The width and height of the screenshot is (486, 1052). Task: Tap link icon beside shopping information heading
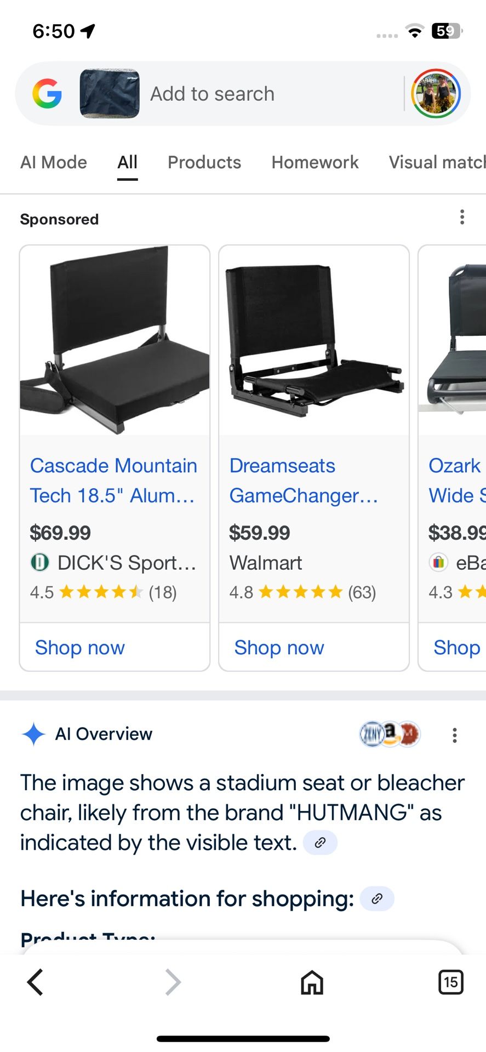[377, 899]
